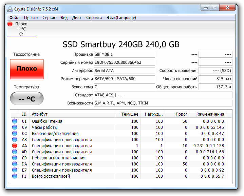The width and height of the screenshot is (244, 196).
Task: Minimize the CrystalDiskInfo window
Action: click(x=205, y=8)
